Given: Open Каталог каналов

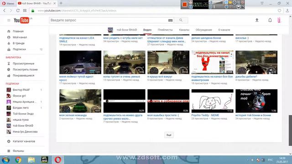Looking at the screenshot, I should pyautogui.click(x=24, y=141).
